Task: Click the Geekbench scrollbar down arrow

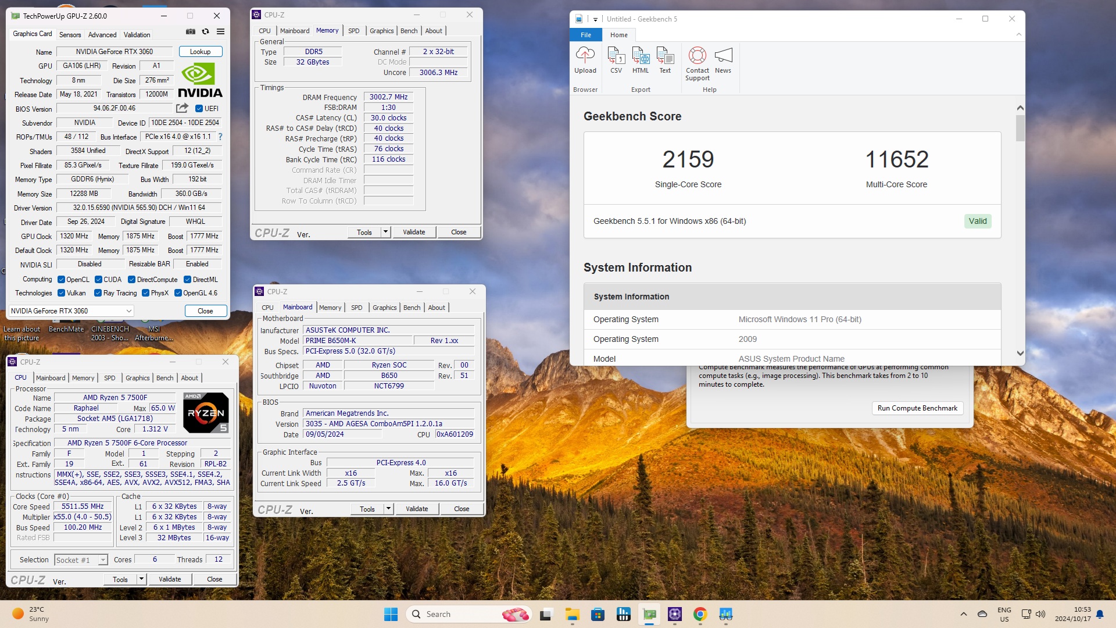Action: coord(1020,353)
